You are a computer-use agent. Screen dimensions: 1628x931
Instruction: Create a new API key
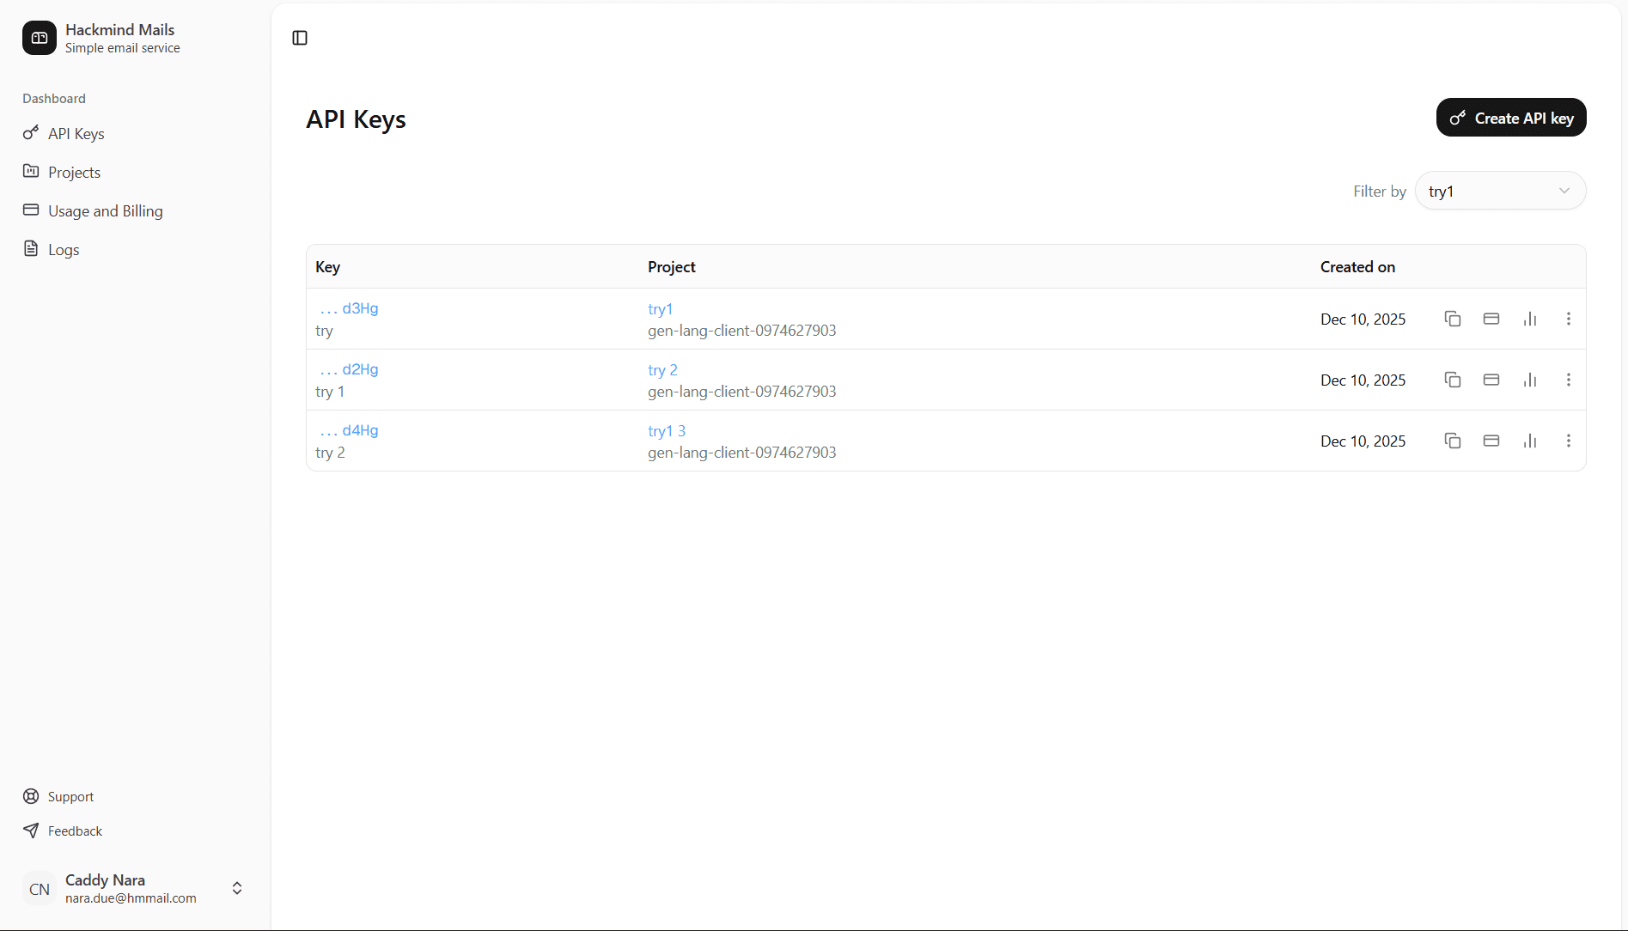1510,117
